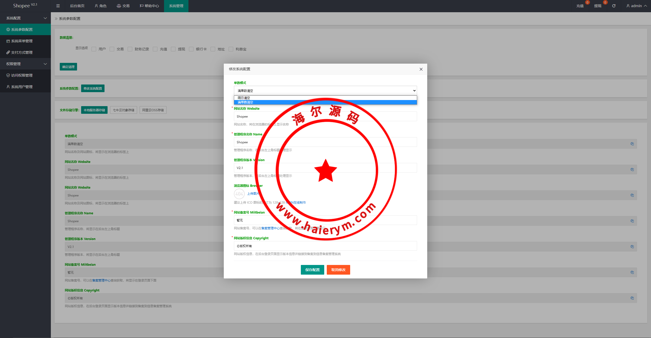Click the 取消修改 button
651x338 pixels.
(338, 270)
